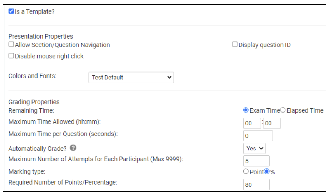The width and height of the screenshot is (329, 194).
Task: Click the Automatically Grade help question-mark icon
Action: pyautogui.click(x=73, y=148)
